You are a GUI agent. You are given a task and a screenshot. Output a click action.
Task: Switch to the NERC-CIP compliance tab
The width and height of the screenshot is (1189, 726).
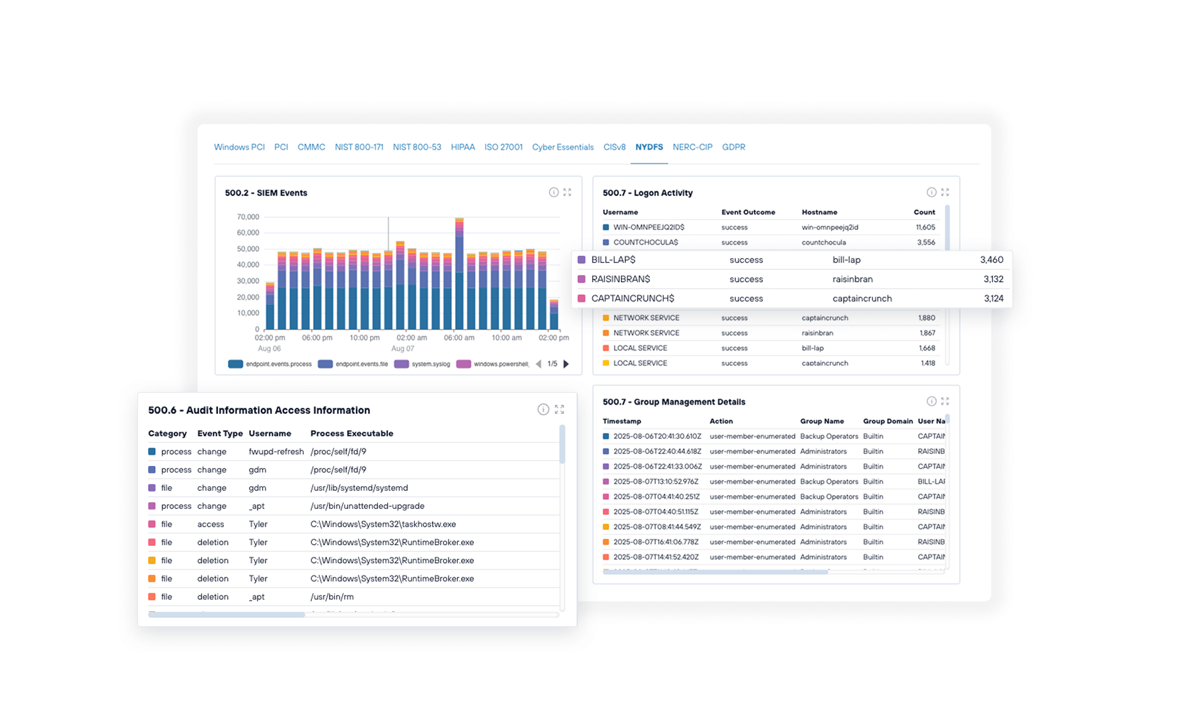coord(692,147)
